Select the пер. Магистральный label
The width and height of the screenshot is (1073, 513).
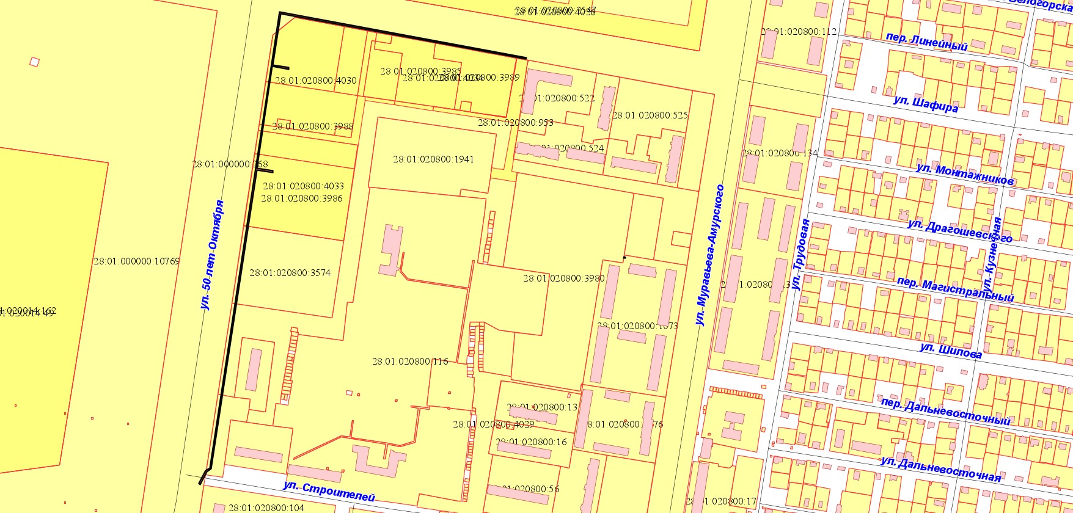pos(955,290)
